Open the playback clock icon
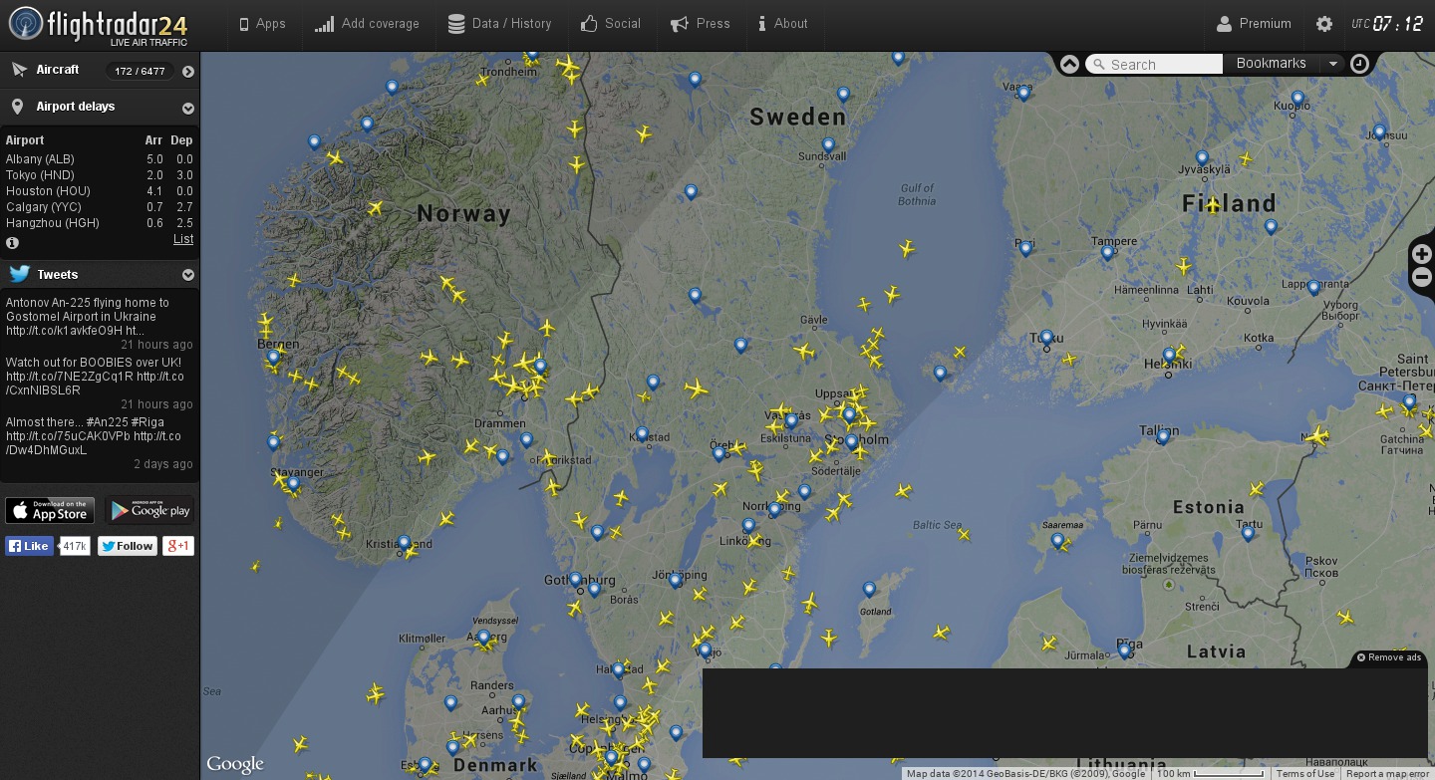 (x=1359, y=64)
